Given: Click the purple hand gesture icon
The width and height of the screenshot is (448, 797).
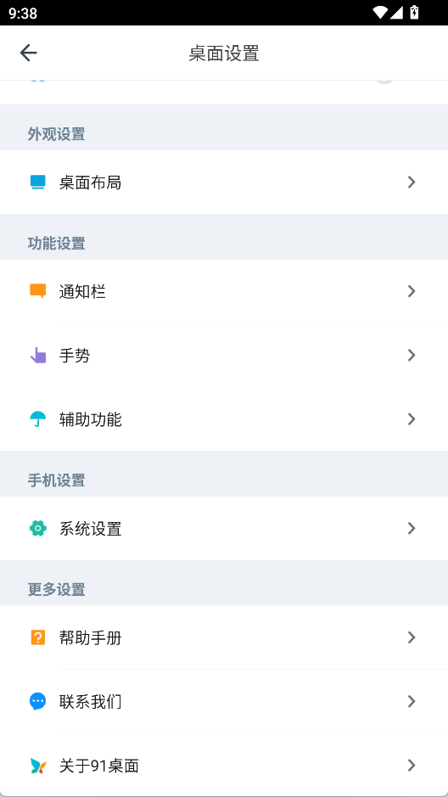Looking at the screenshot, I should (37, 356).
